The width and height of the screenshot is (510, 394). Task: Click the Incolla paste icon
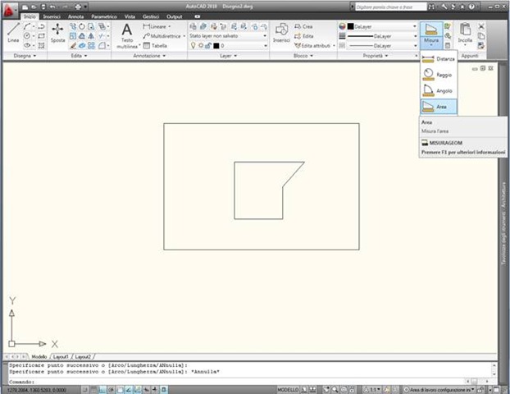click(465, 33)
